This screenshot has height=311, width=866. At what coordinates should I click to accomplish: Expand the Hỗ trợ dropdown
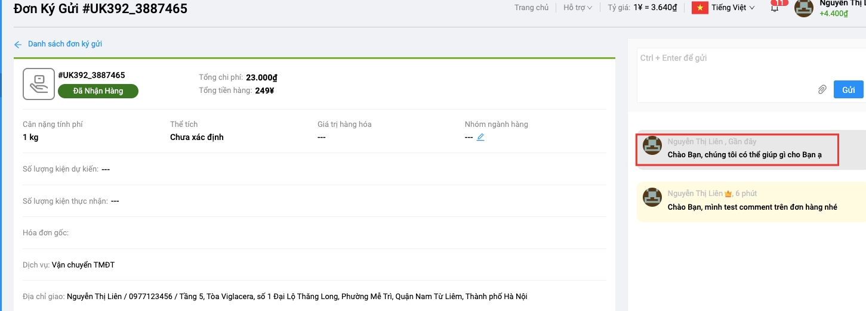pos(577,8)
